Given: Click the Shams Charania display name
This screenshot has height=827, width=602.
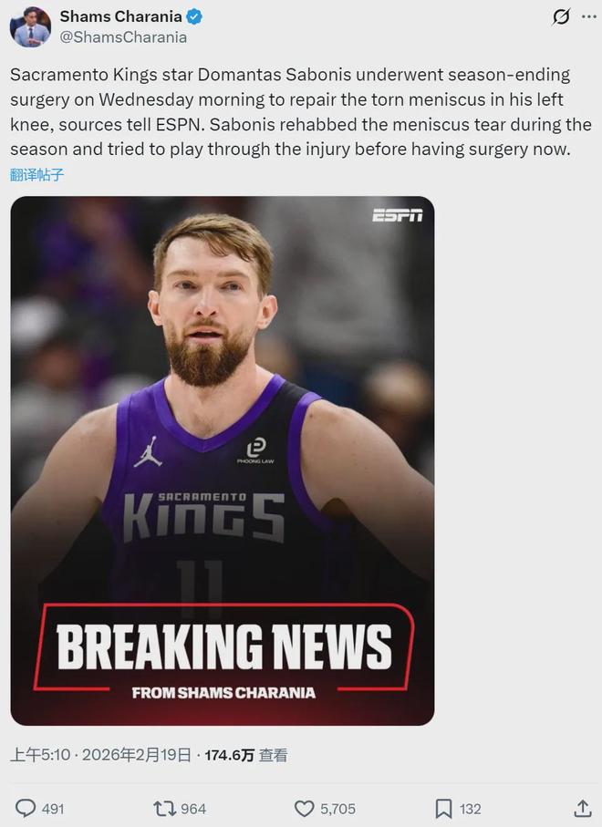Looking at the screenshot, I should [x=120, y=16].
